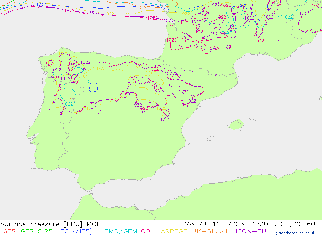
Task: Open the weatheronline.co.uk copyright link
Action: [x=295, y=233]
